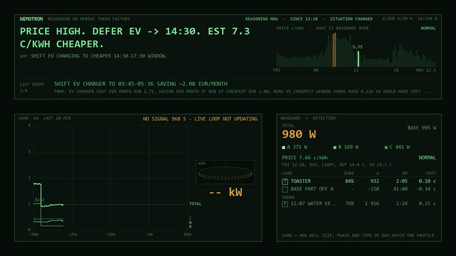456x256 pixels.
Task: Click NORMAL label above price chart
Action: click(x=428, y=28)
